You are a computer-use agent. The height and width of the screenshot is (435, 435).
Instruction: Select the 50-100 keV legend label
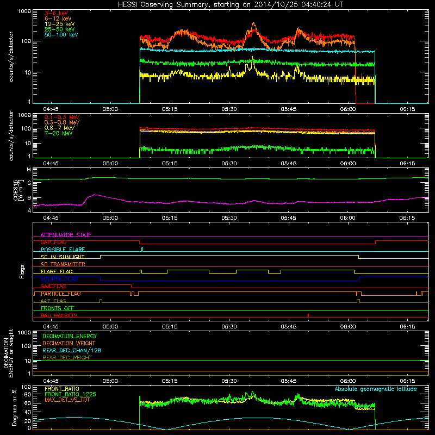coord(61,35)
